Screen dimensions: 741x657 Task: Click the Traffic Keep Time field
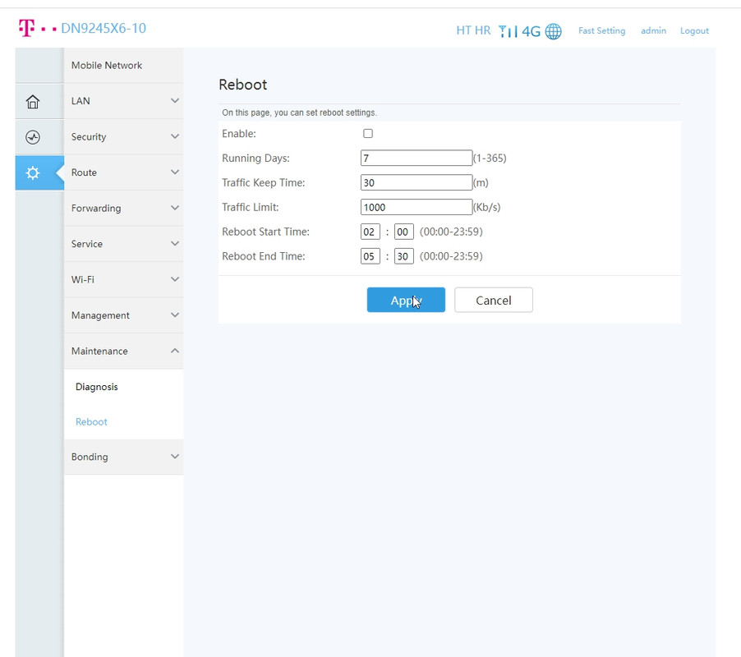[x=417, y=182]
